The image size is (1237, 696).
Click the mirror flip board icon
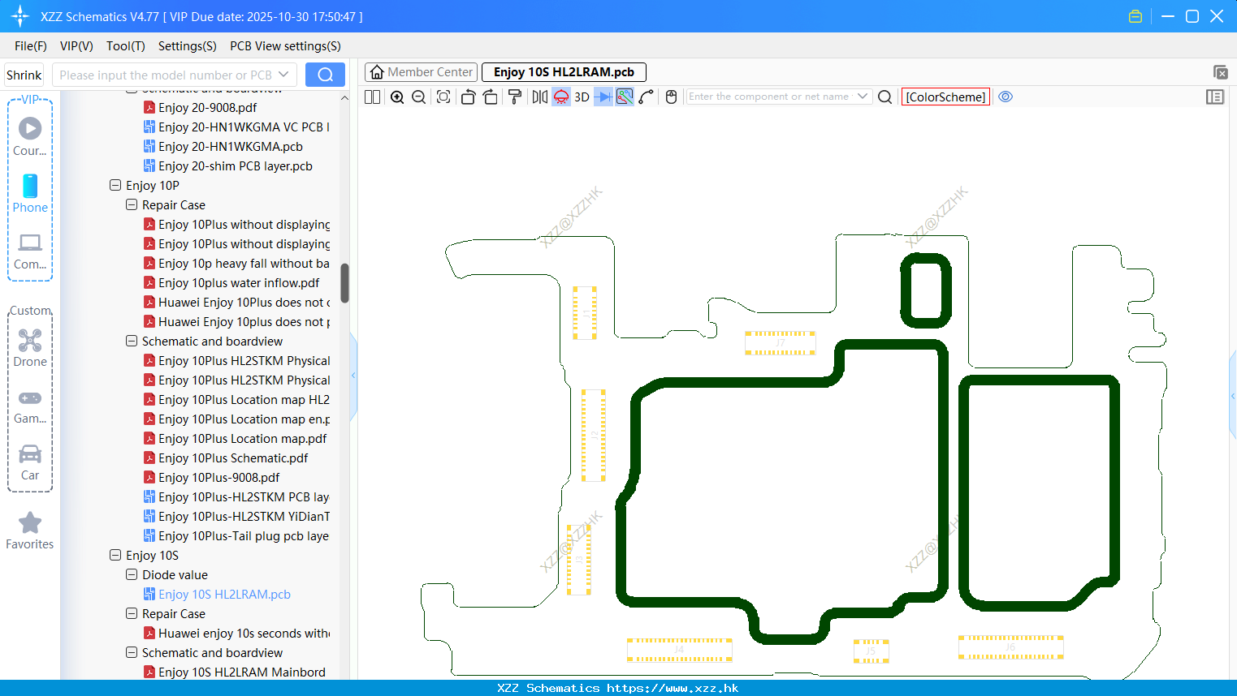(540, 97)
